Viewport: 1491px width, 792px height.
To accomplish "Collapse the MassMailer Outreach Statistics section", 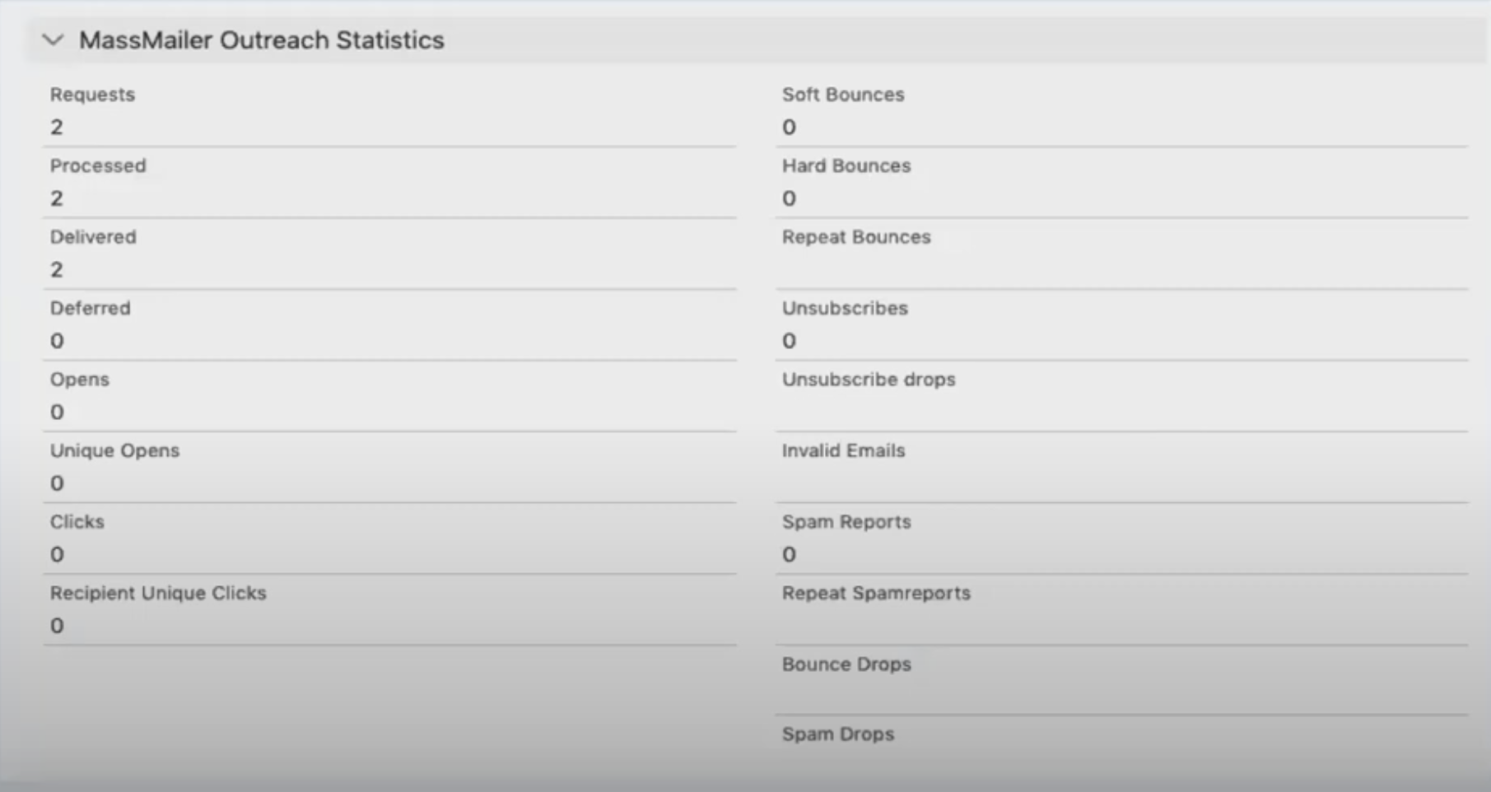I will point(54,40).
